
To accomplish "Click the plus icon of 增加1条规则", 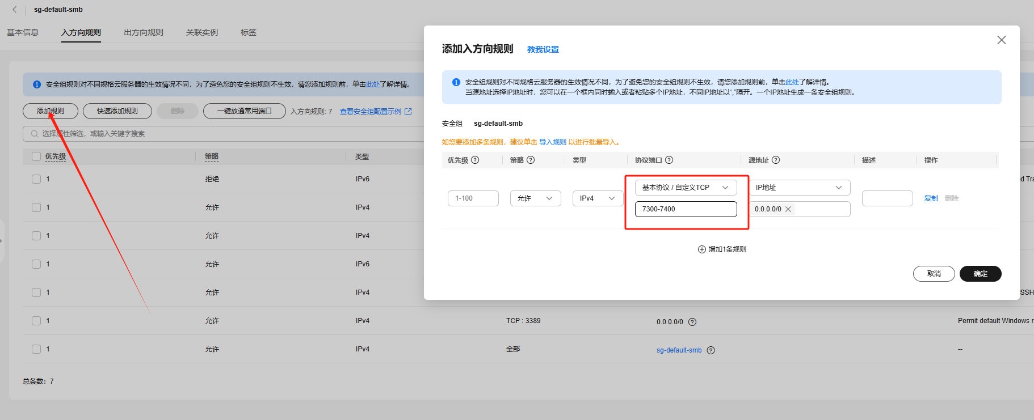I will (x=702, y=249).
